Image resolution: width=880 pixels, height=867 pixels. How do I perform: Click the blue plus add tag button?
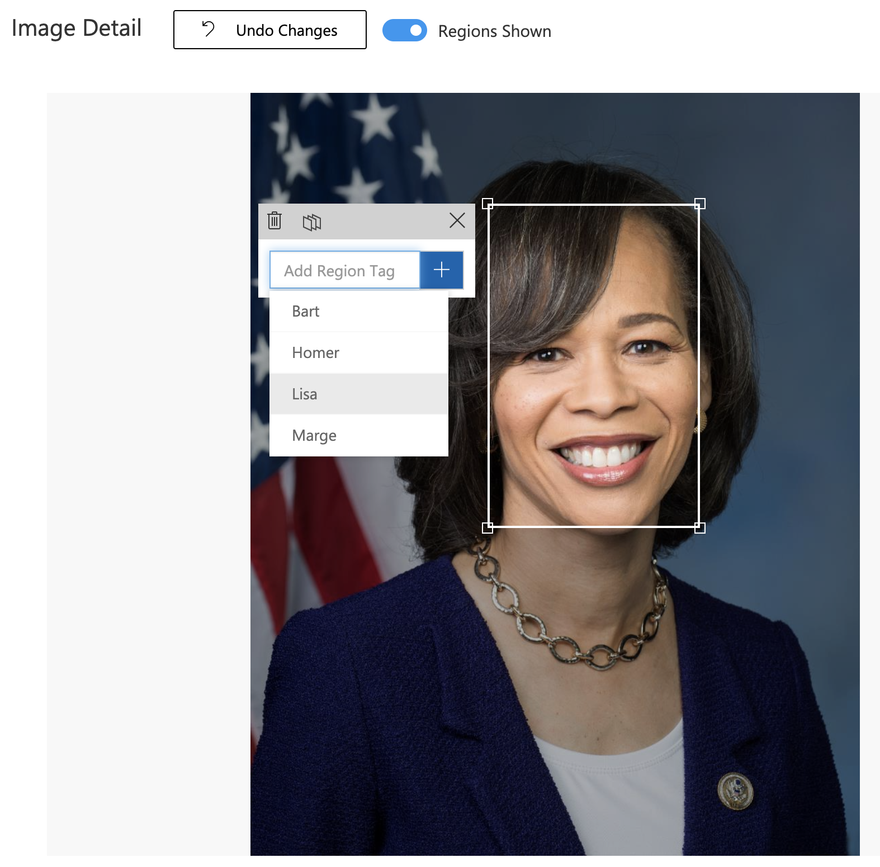click(x=442, y=270)
